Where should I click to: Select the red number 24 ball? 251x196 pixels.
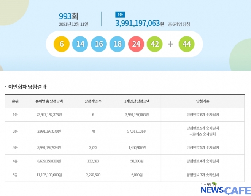tap(136, 44)
